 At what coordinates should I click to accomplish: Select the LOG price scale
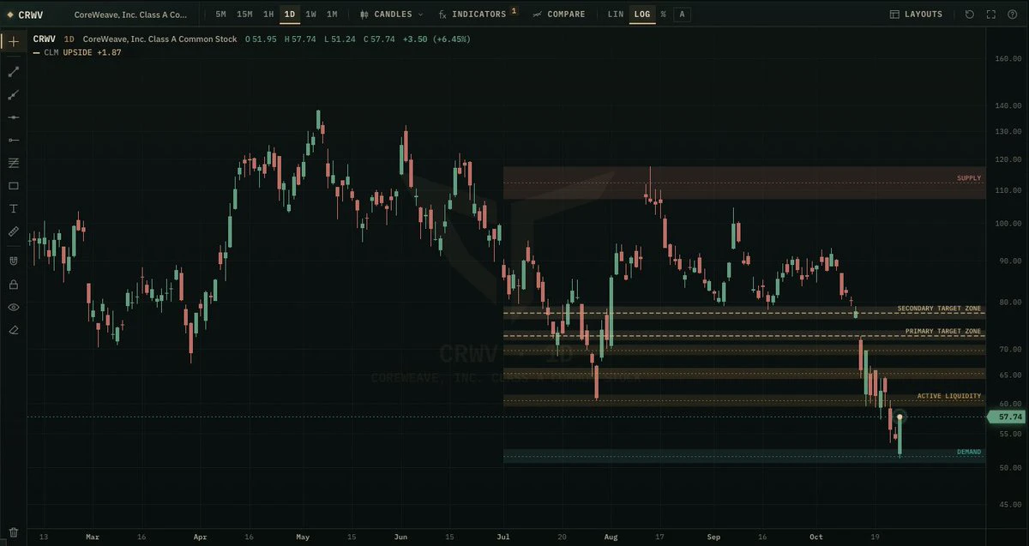click(x=641, y=15)
